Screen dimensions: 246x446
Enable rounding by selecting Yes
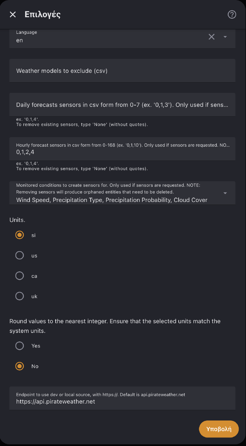[x=20, y=346]
